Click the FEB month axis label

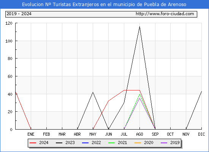(46, 134)
